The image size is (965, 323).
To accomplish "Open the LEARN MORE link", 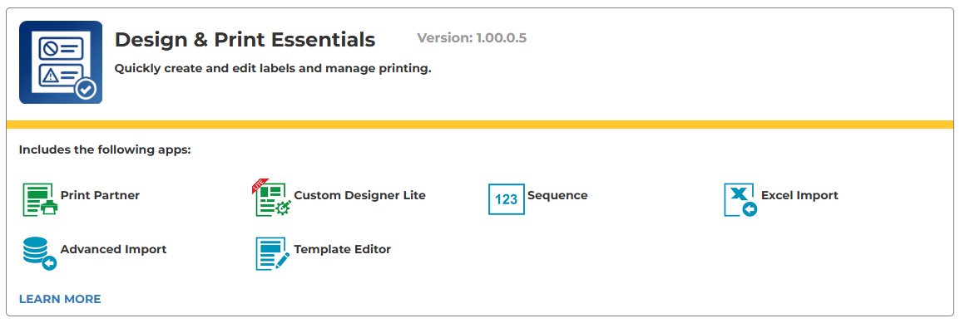I will (60, 299).
